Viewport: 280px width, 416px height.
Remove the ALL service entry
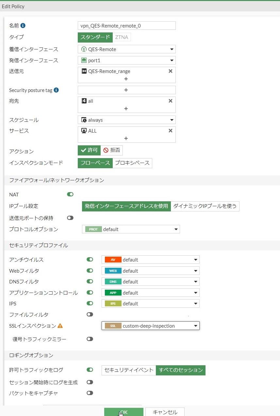pyautogui.click(x=170, y=131)
